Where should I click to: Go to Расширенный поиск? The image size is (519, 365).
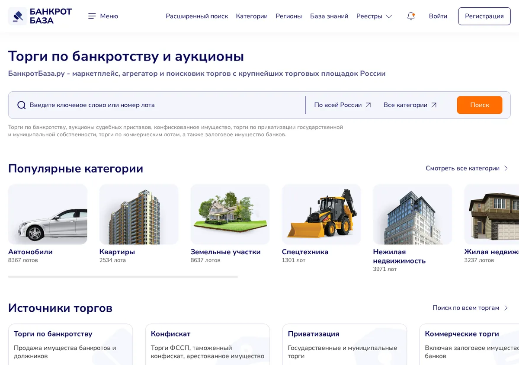coord(197,16)
